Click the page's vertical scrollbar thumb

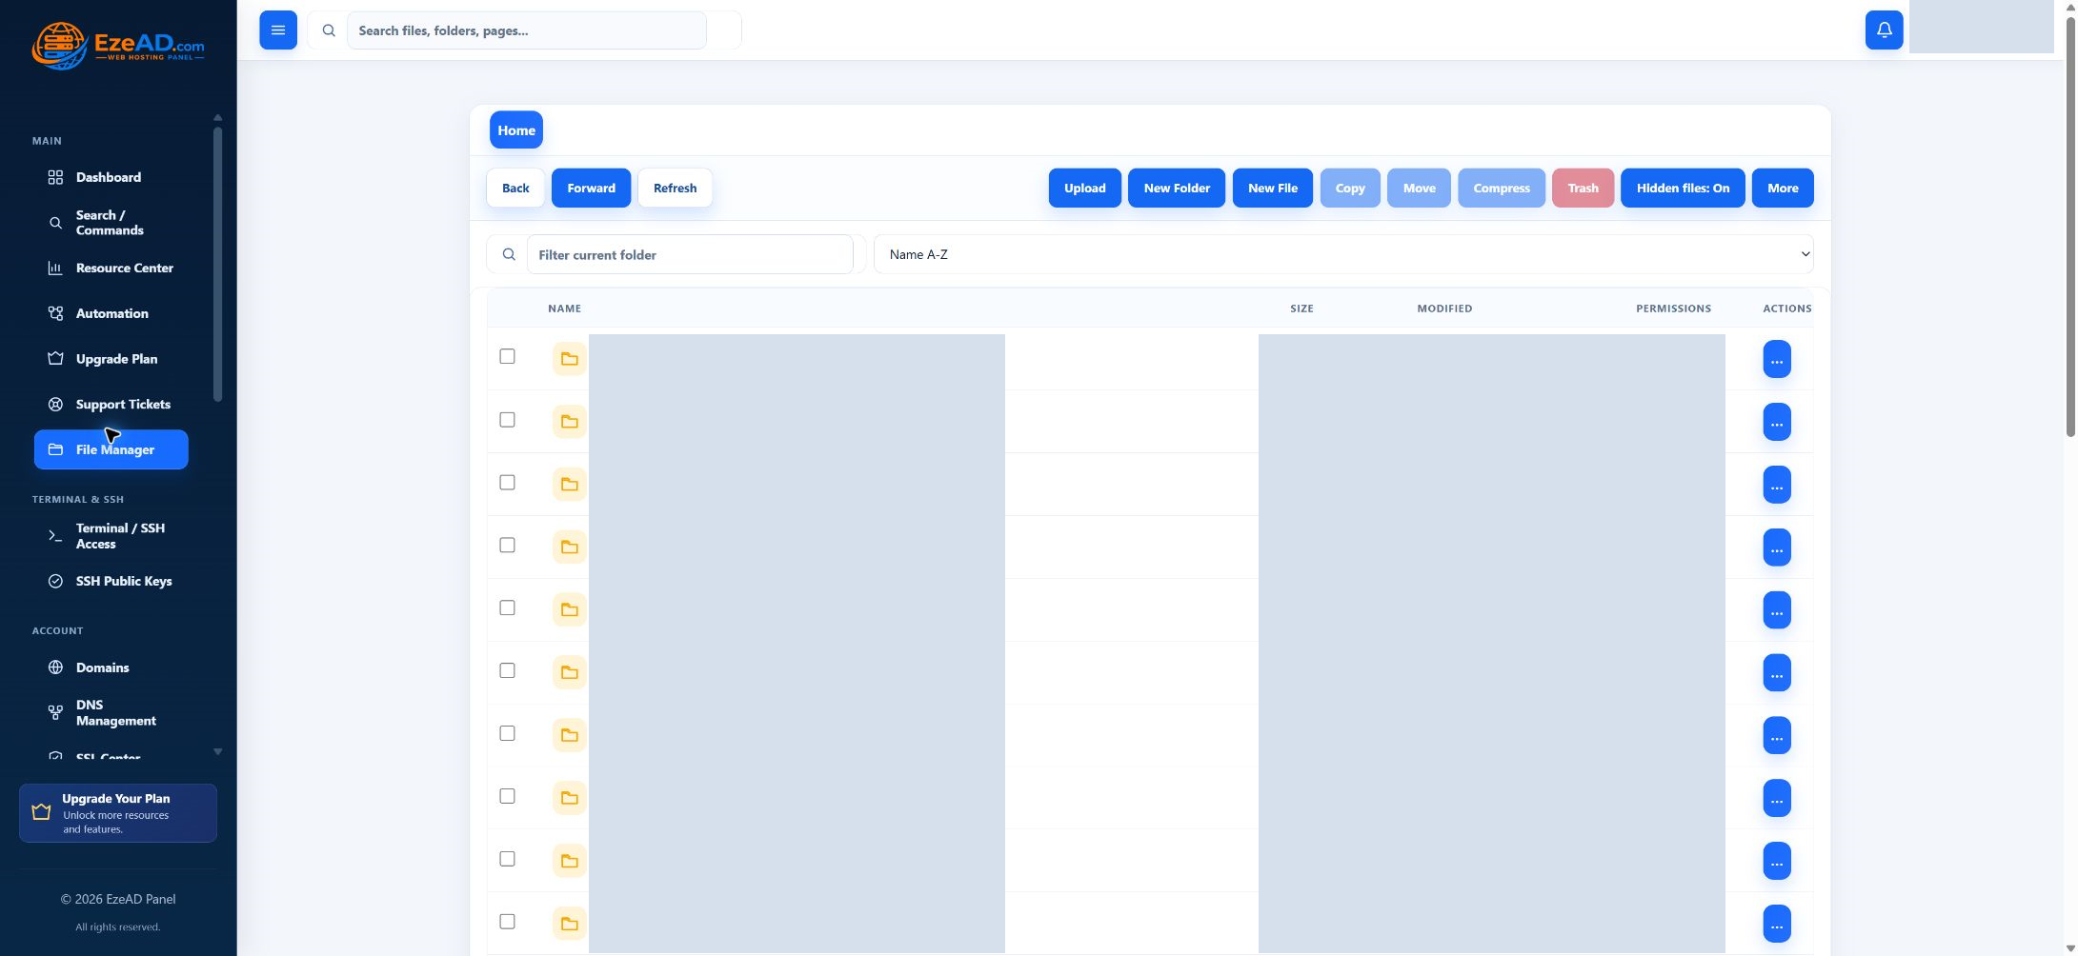2070,229
